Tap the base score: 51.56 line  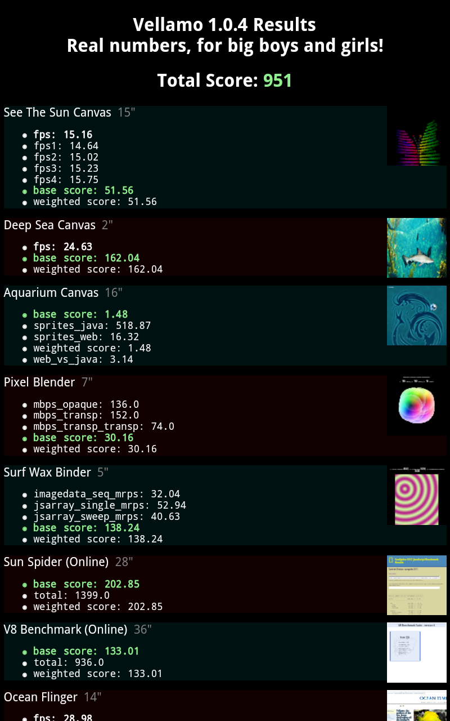(83, 190)
